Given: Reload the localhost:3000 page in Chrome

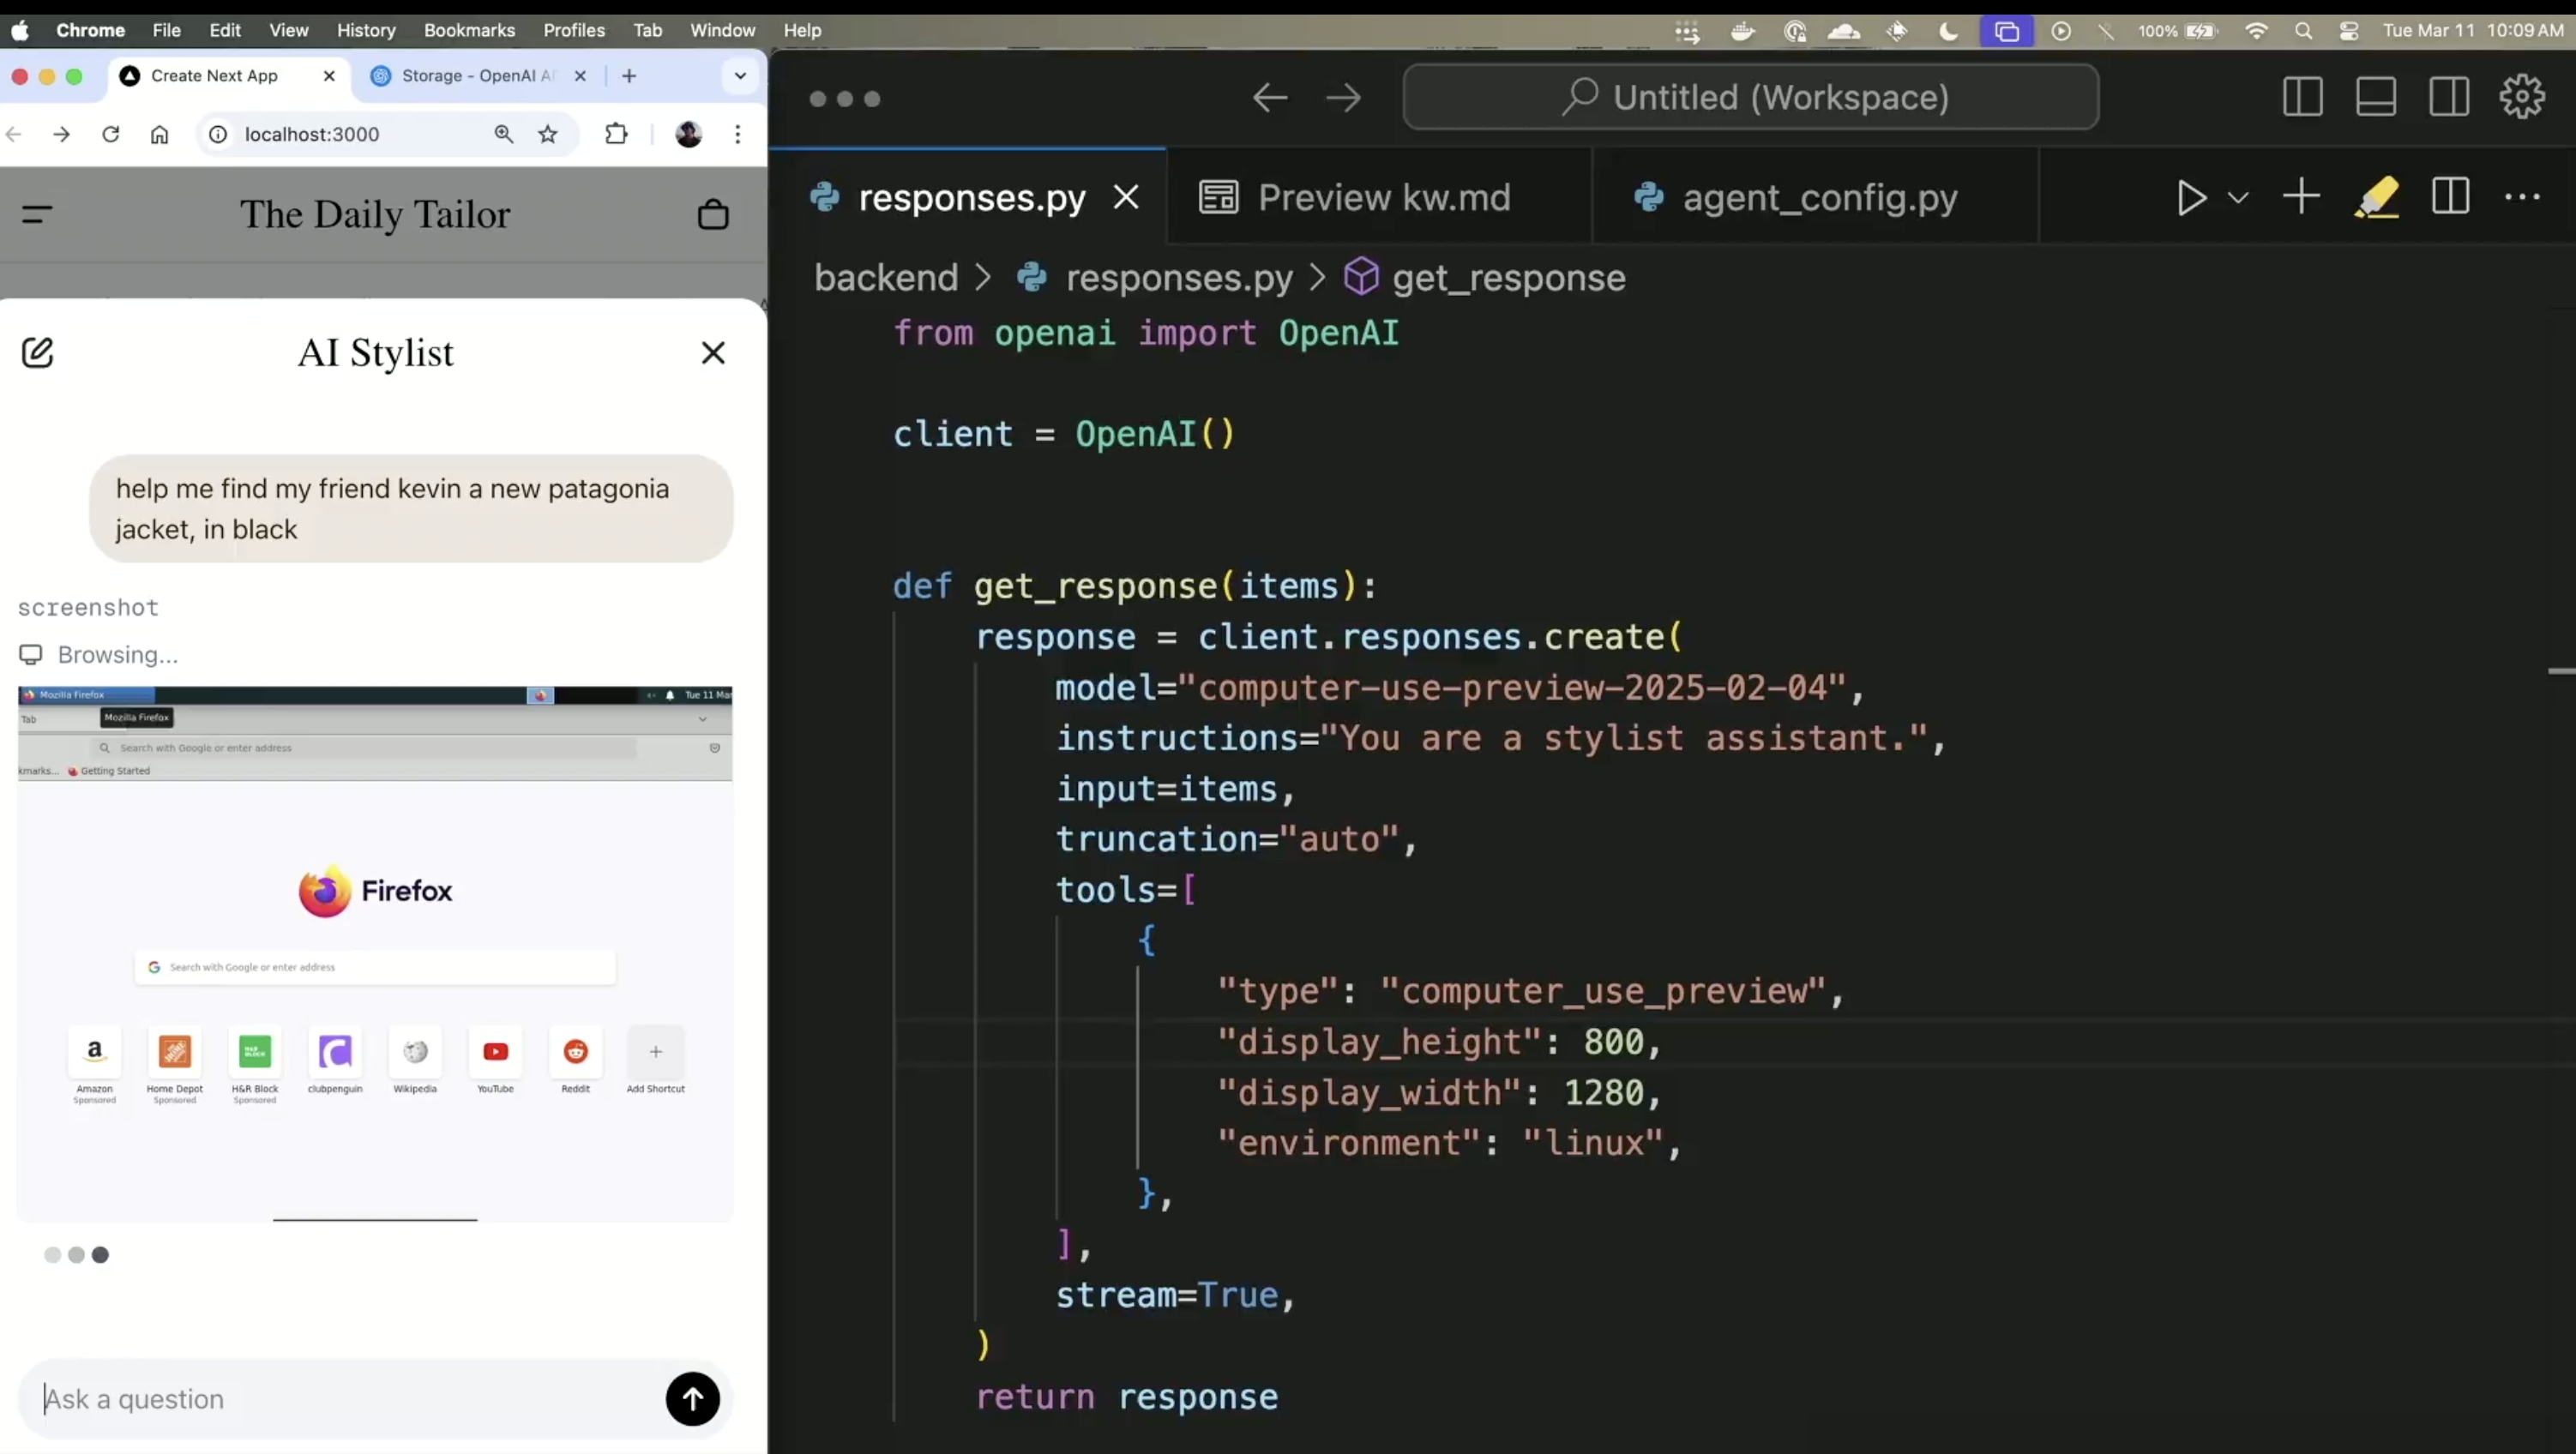Looking at the screenshot, I should [x=111, y=134].
